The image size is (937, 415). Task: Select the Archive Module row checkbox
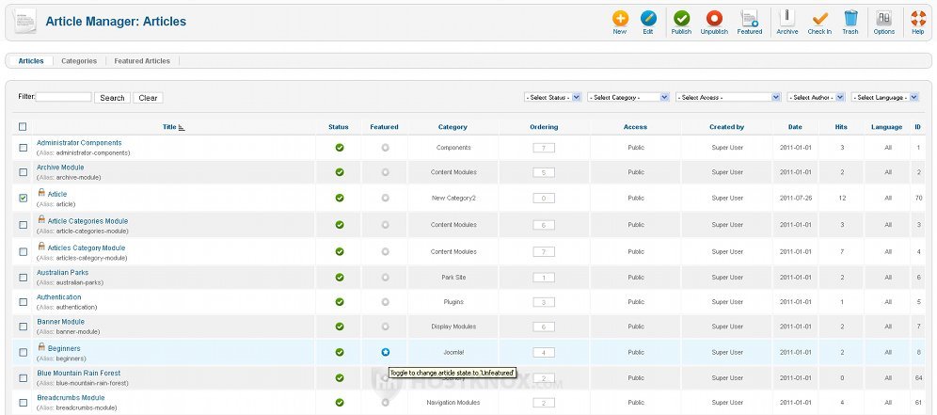click(24, 172)
